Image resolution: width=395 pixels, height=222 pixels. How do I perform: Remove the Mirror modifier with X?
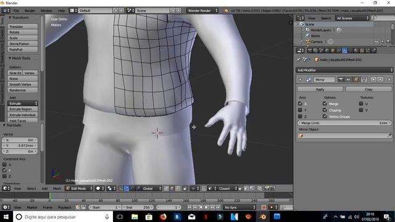389,80
